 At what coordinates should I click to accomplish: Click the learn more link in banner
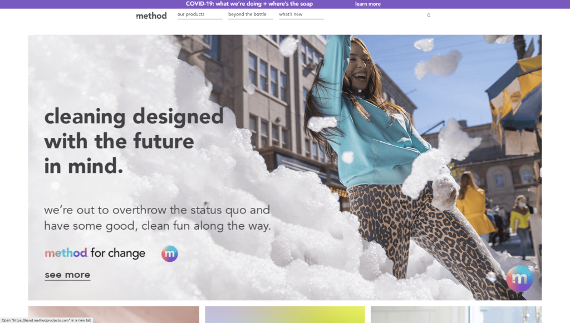pos(368,4)
